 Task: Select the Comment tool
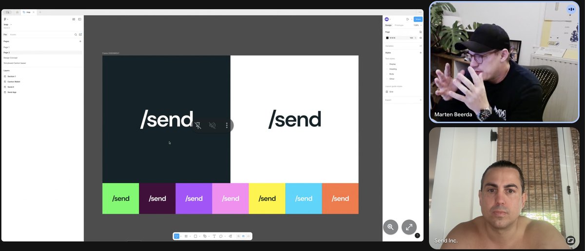tap(221, 236)
